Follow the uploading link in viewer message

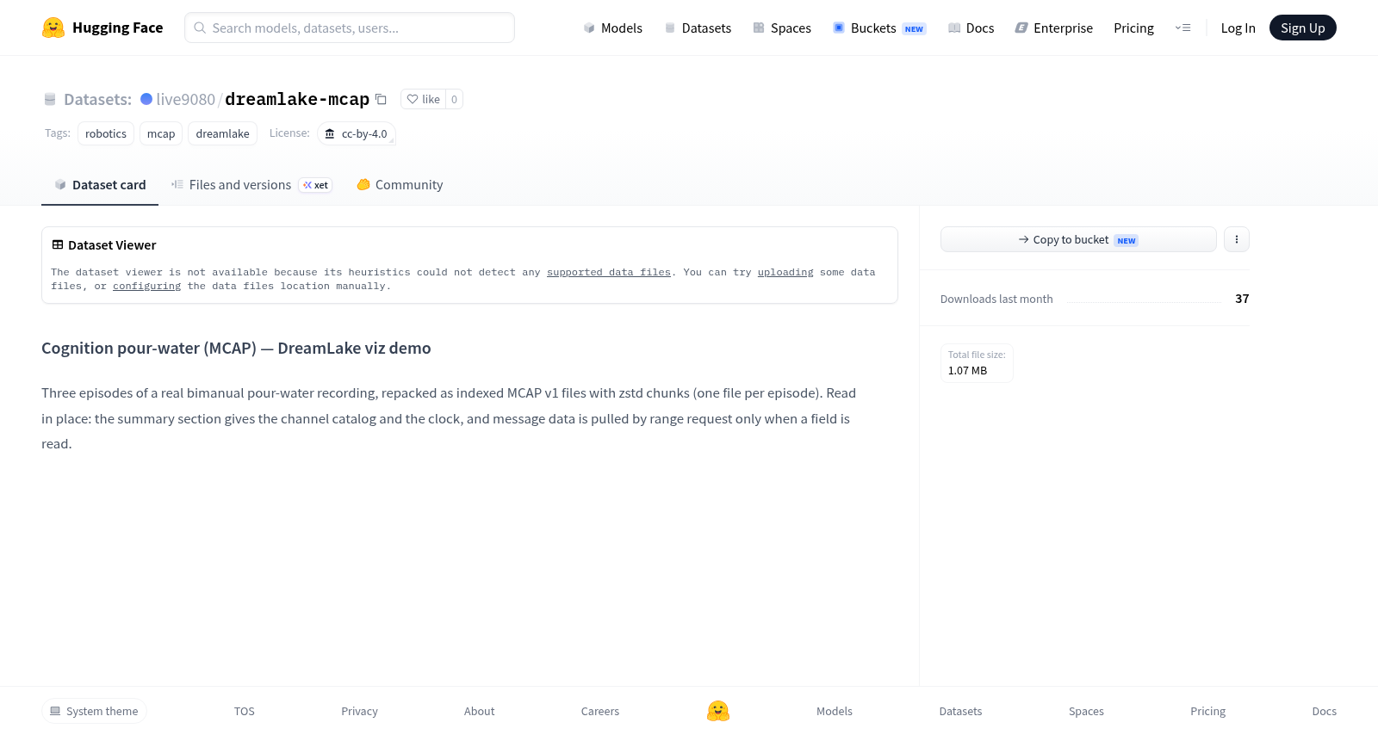[785, 272]
